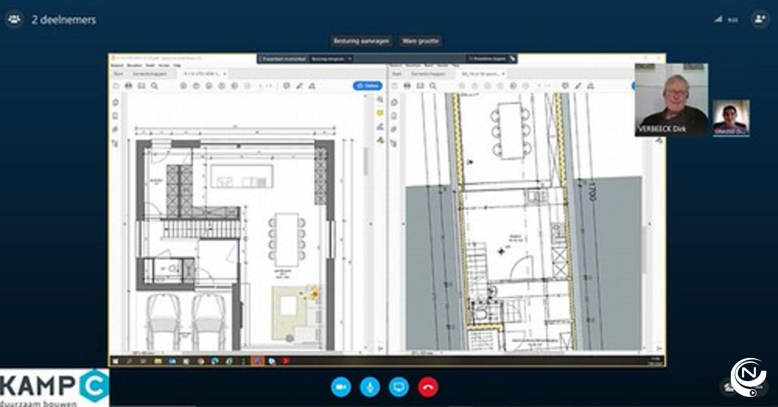Viewport: 778px width, 407px height.
Task: Hang up with the red phone button
Action: [x=428, y=387]
